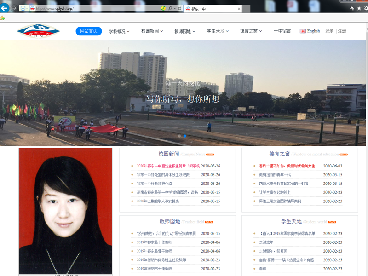Open 祁东一中各处室的具体分工及职责 article

(x=163, y=175)
